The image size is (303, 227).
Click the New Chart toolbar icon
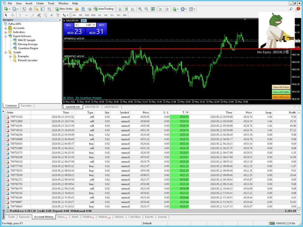(7, 9)
